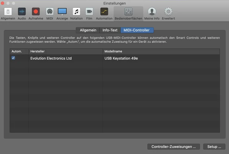The height and width of the screenshot is (154, 229).
Task: Click the Hersteller column header
Action: (x=66, y=51)
